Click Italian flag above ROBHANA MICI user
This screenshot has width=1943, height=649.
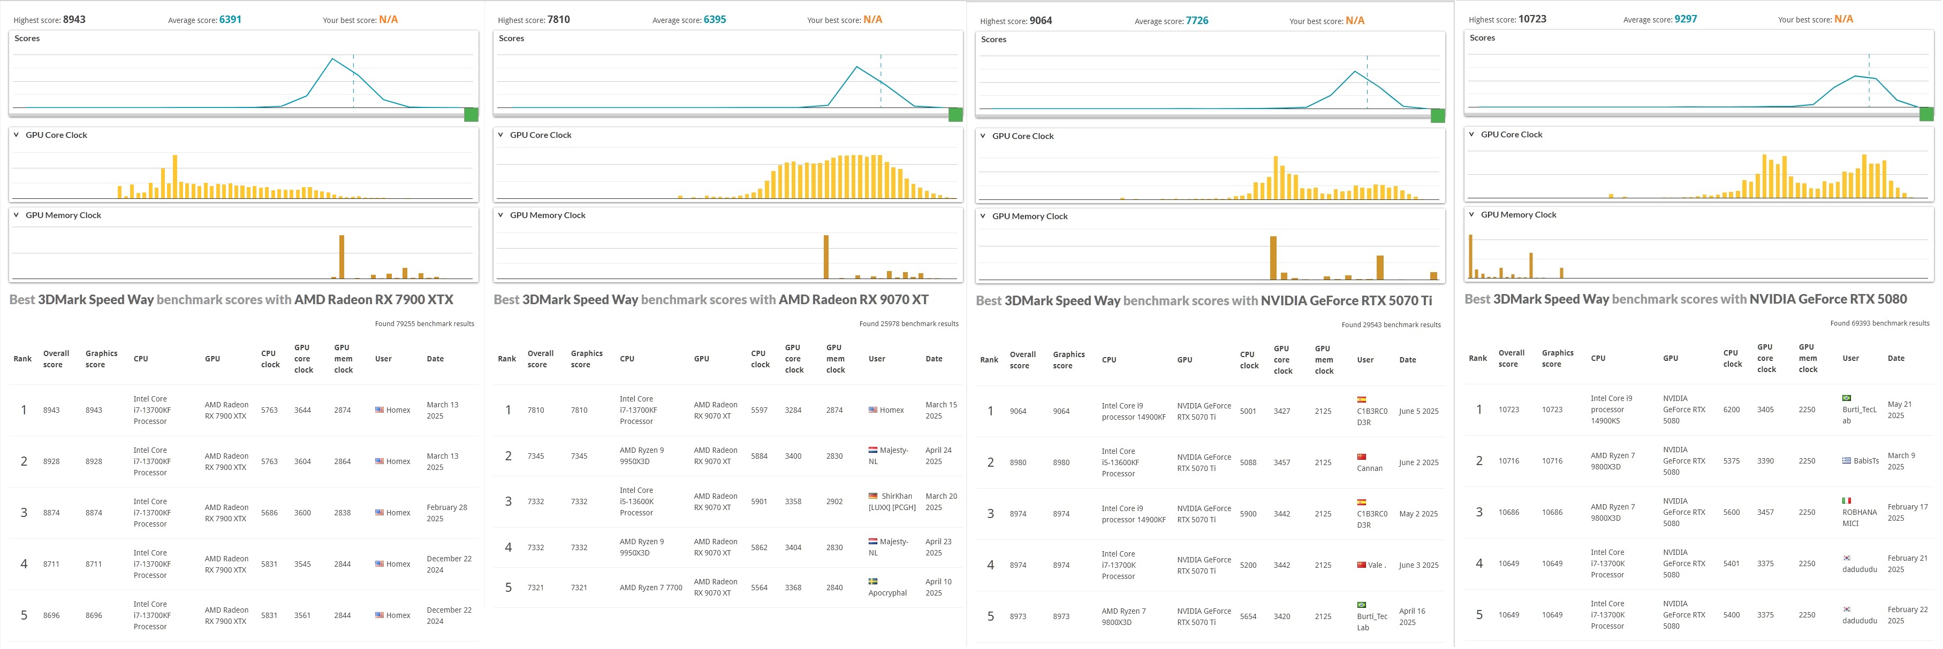point(1847,501)
